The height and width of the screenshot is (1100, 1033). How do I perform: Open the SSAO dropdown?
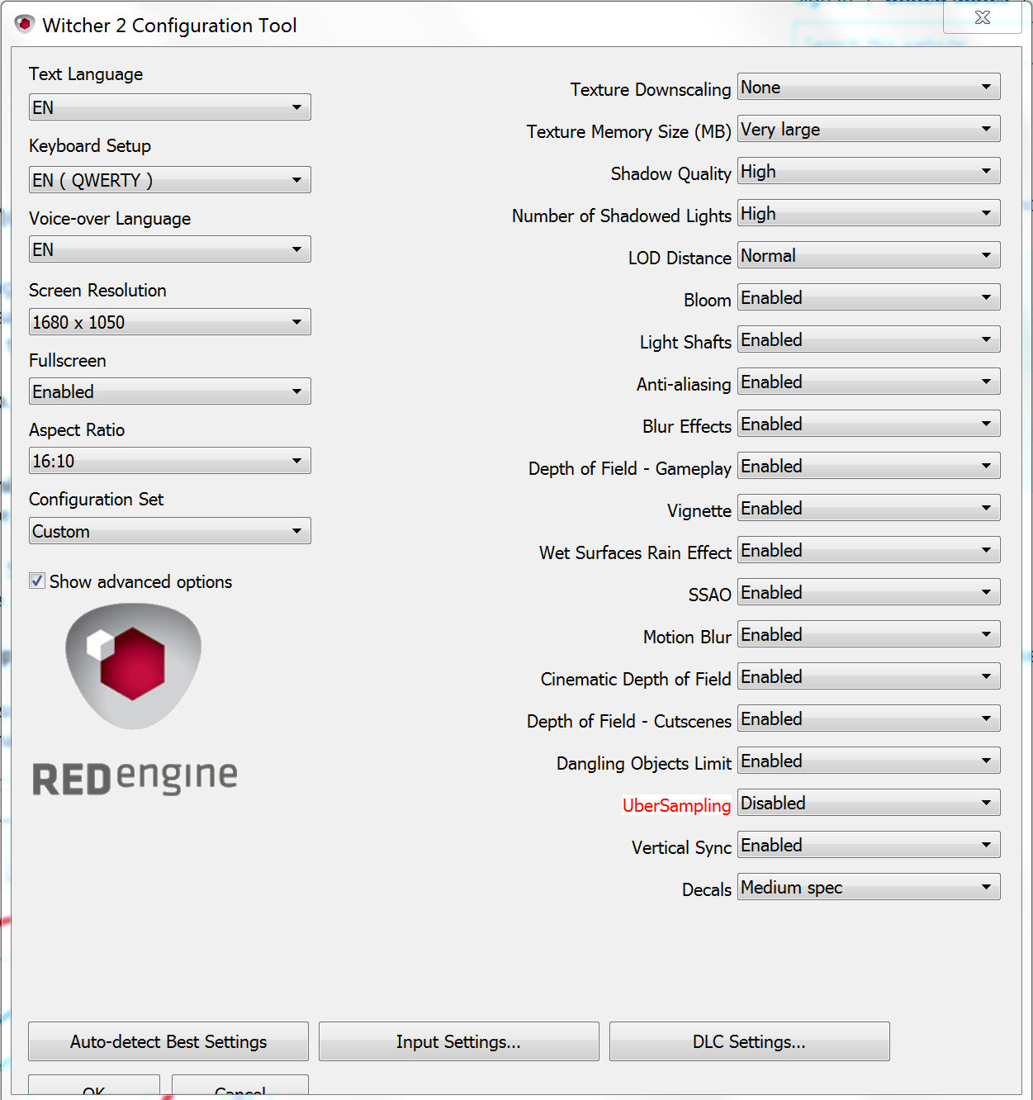tap(869, 592)
